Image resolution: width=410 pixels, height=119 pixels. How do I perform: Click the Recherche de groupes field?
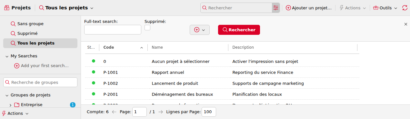coord(40,82)
